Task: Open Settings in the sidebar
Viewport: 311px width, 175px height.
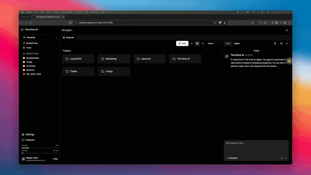Action: (x=28, y=134)
